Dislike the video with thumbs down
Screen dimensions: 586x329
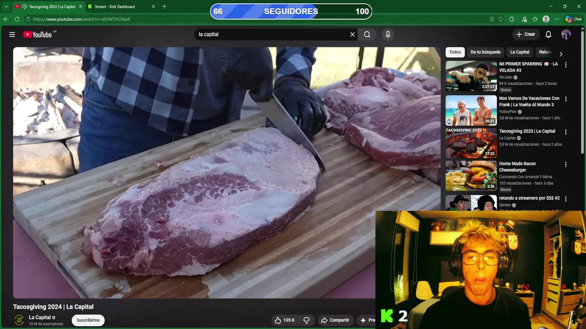(x=307, y=320)
